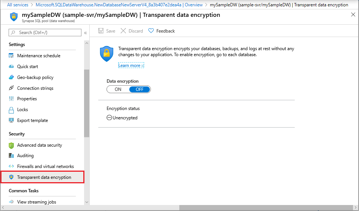
Task: Click the blade title shield icon
Action: tap(14, 17)
